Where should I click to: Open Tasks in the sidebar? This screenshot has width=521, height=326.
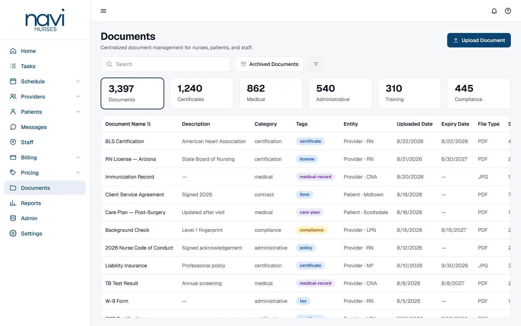[x=45, y=66]
